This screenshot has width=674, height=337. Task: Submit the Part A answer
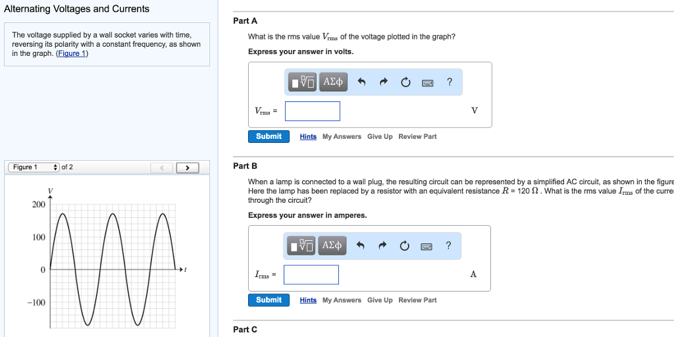tap(269, 136)
